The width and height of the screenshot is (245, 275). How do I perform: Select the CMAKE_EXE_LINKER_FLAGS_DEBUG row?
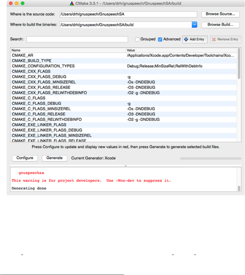point(124,130)
